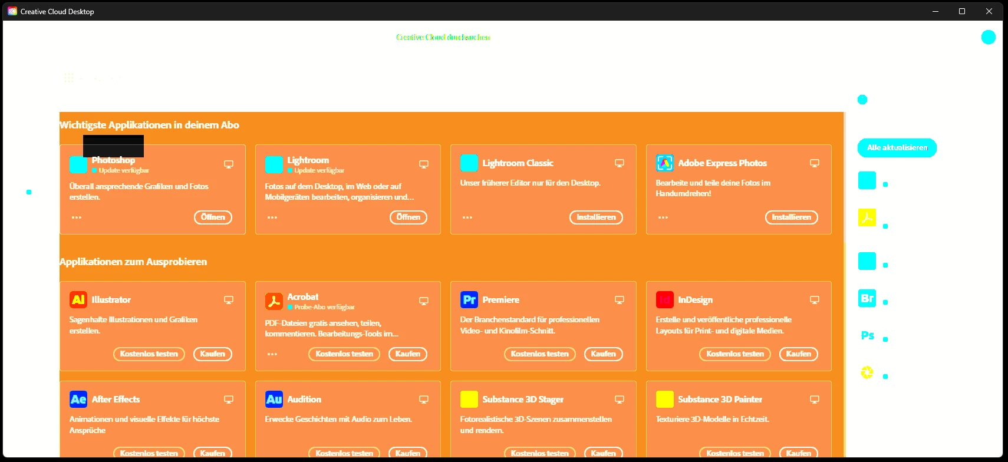Click the Acrobat icon in the Acrobat card

click(274, 301)
